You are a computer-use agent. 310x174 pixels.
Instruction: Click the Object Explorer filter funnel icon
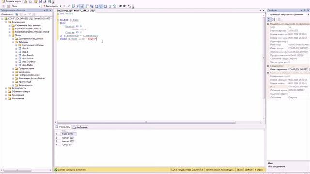pos(30,14)
